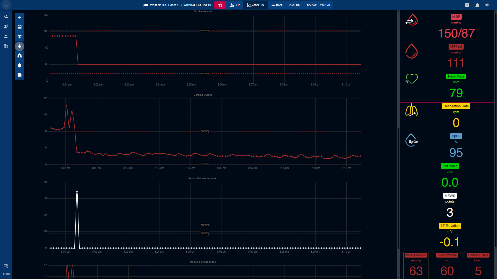This screenshot has width=497, height=279.
Task: Click the building facility icon in sidebar
Action: click(x=6, y=46)
